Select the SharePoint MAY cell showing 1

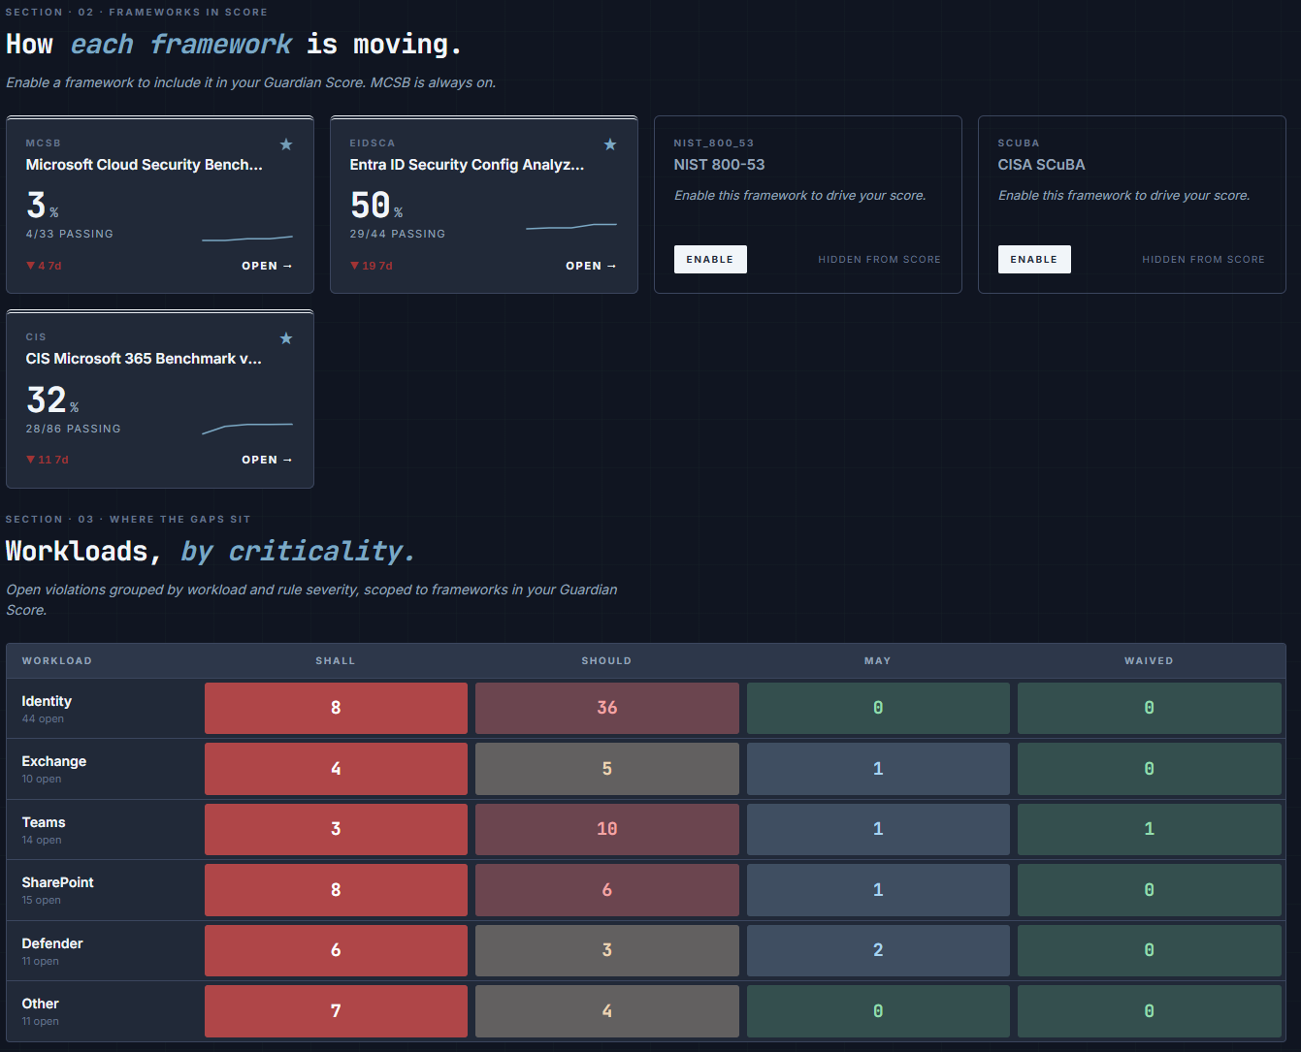tap(878, 890)
